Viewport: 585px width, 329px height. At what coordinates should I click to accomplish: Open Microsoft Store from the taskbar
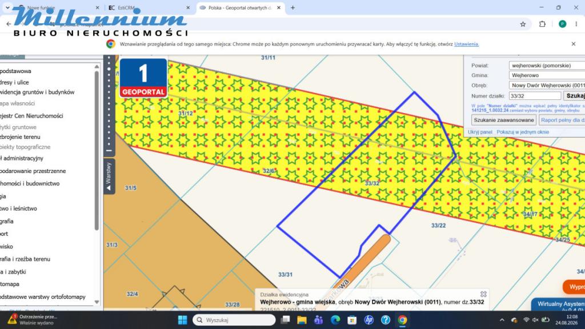pos(352,320)
